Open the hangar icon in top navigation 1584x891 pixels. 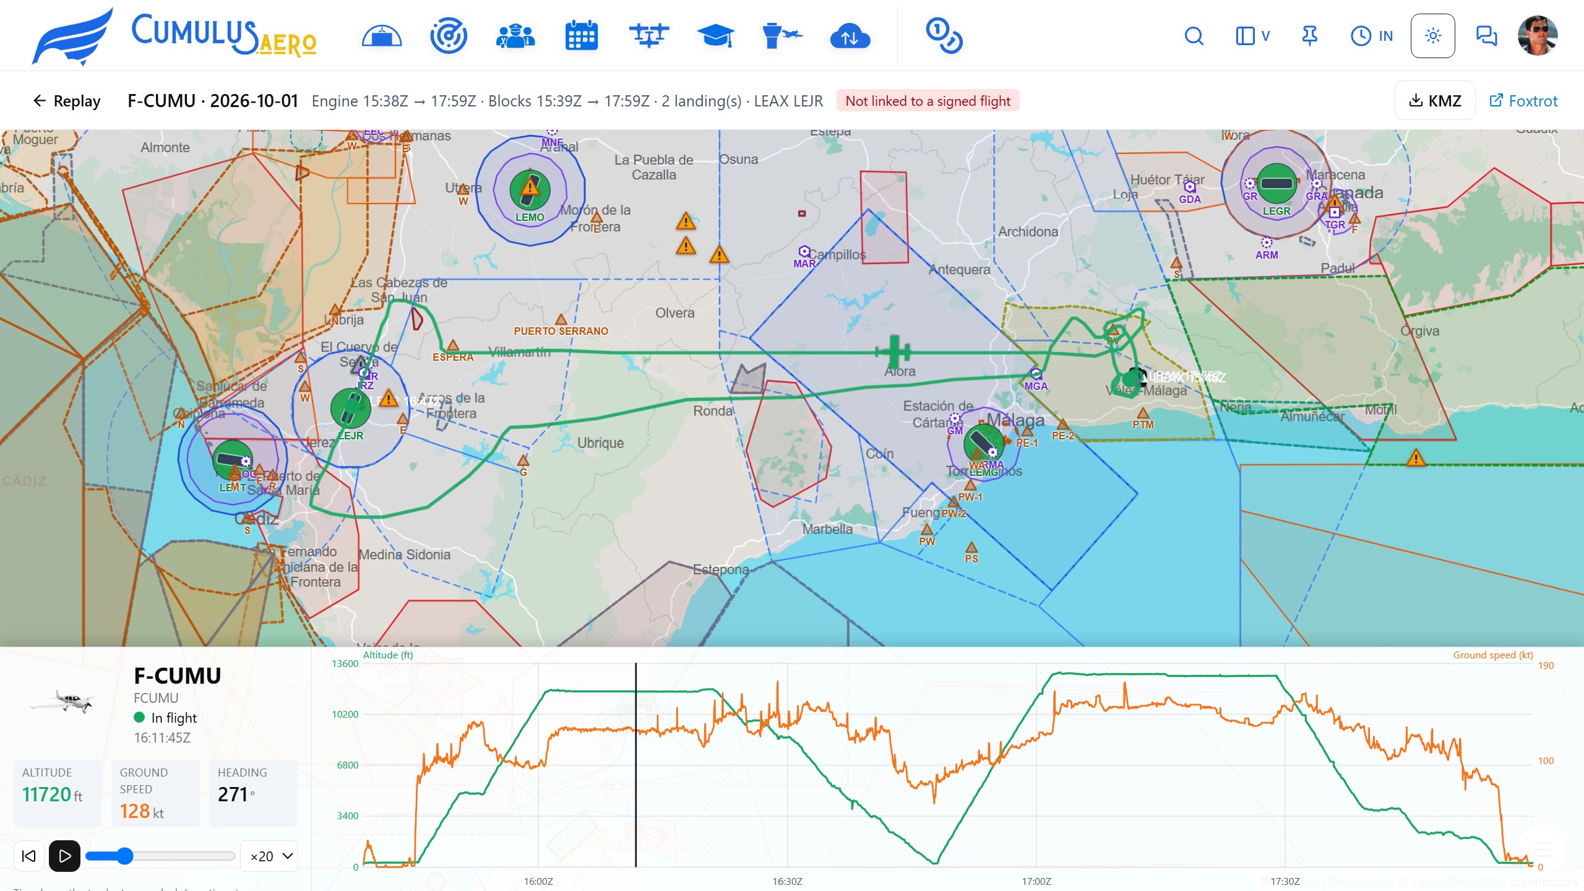coord(382,36)
